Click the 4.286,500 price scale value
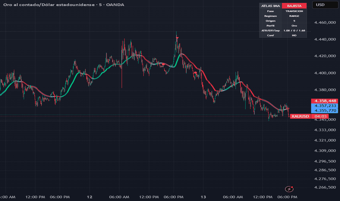Screen dimensions: 340x201 (325, 170)
